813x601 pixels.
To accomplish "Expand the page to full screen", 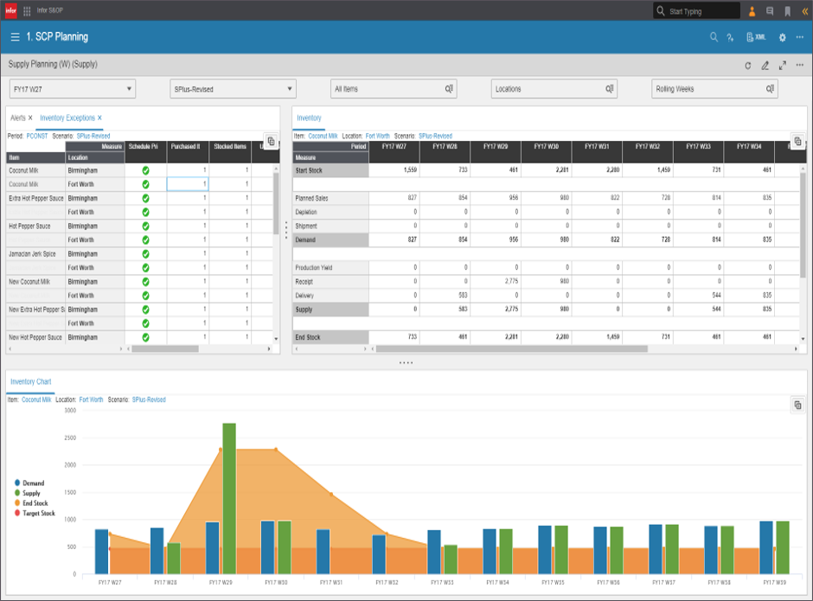I will [x=782, y=64].
